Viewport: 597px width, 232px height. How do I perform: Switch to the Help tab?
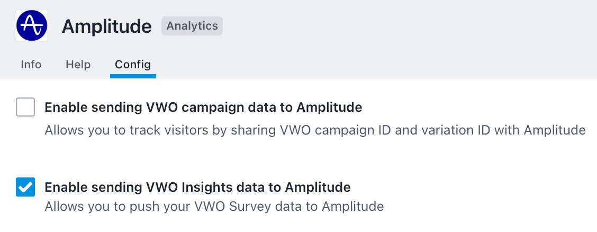coord(78,65)
